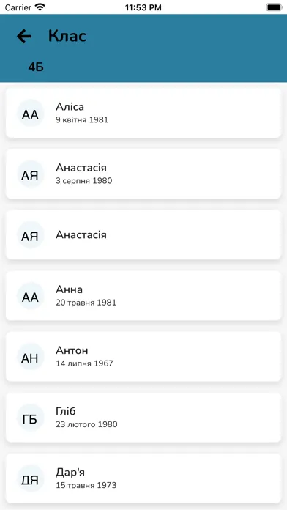Tap the АА avatar next to Аліса
This screenshot has height=510, width=287.
coord(30,113)
